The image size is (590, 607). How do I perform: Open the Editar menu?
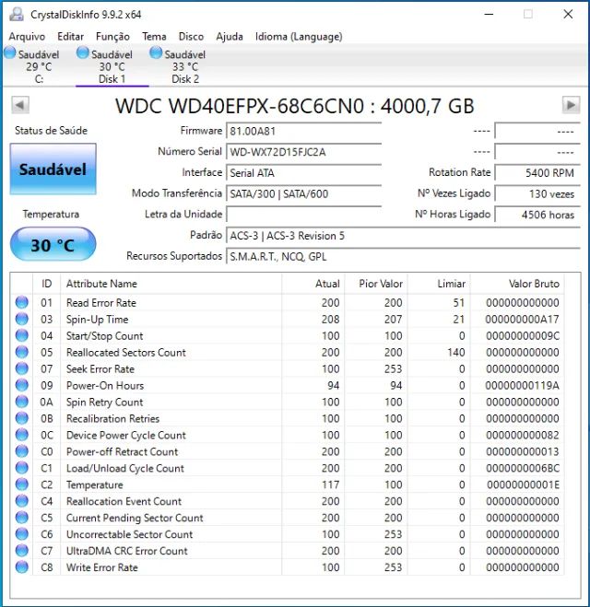click(x=70, y=37)
